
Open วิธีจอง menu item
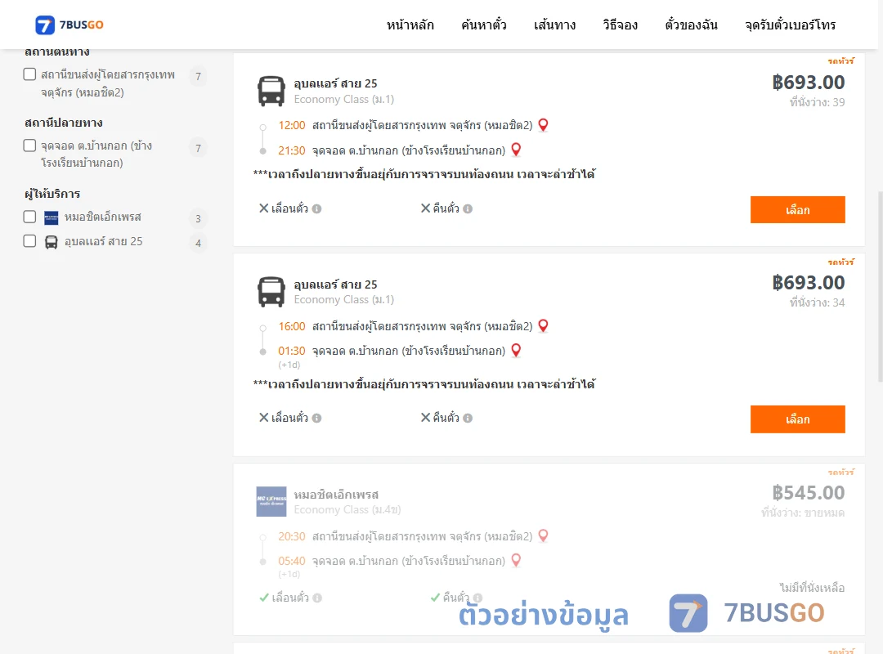coord(620,25)
